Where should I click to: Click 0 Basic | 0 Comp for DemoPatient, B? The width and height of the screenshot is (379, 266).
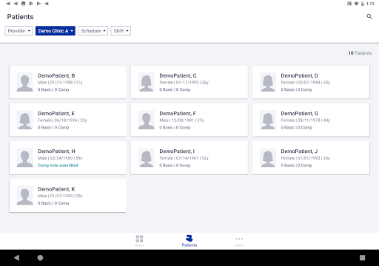tap(53, 89)
